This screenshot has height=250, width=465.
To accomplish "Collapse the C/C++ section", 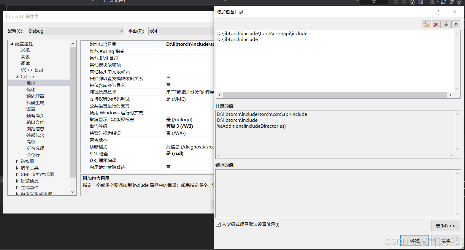I will tap(17, 76).
